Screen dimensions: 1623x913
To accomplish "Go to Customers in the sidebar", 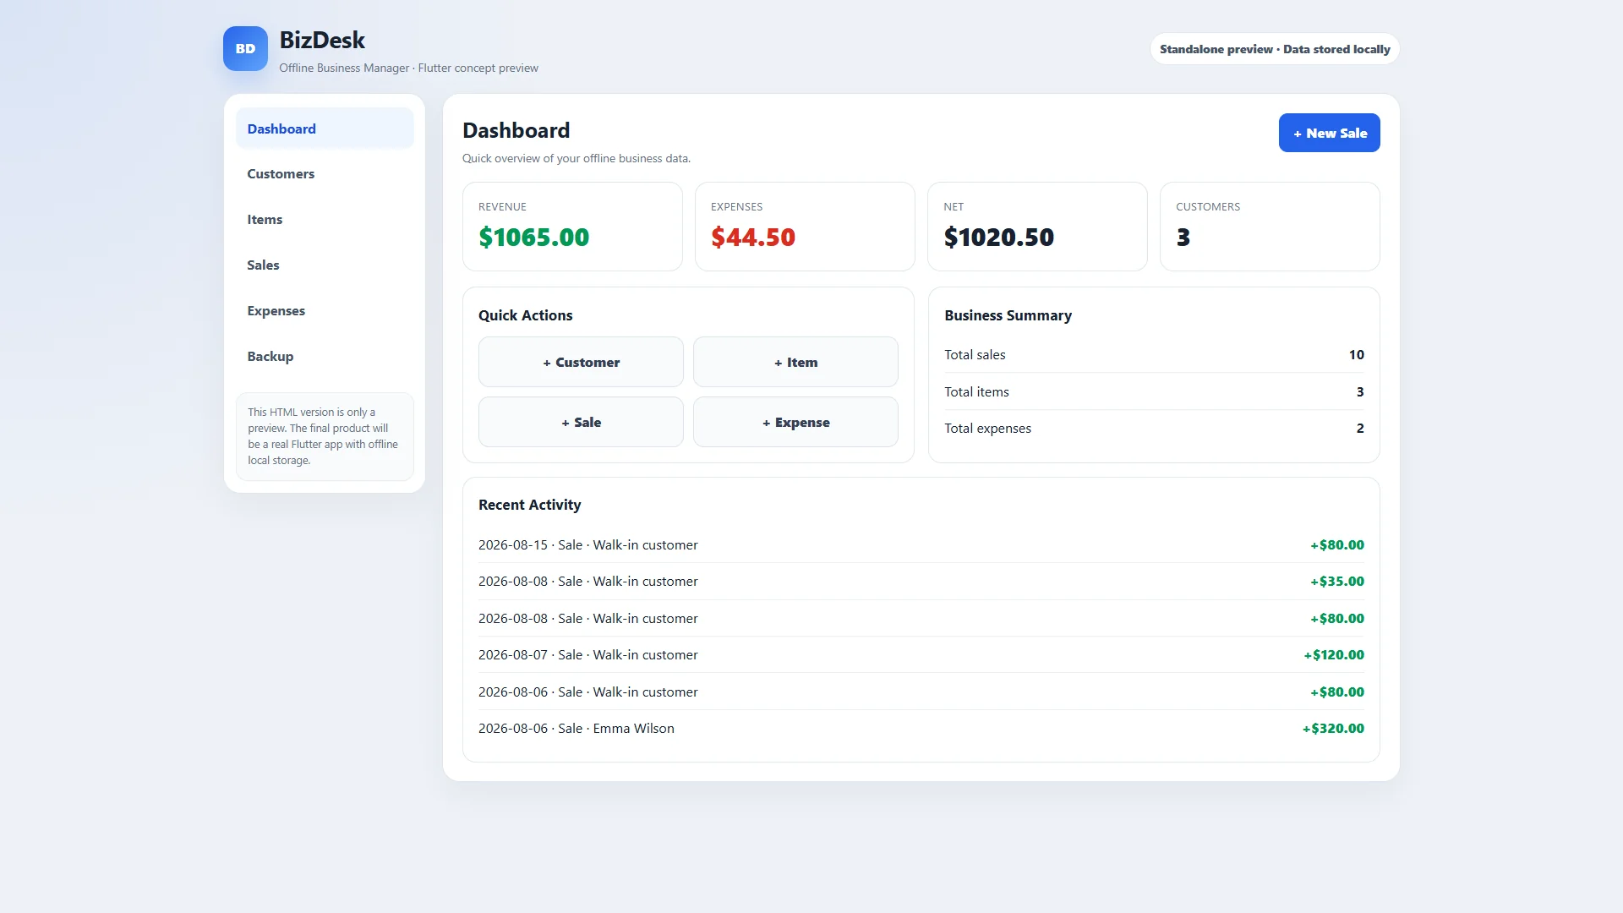I will pyautogui.click(x=325, y=173).
